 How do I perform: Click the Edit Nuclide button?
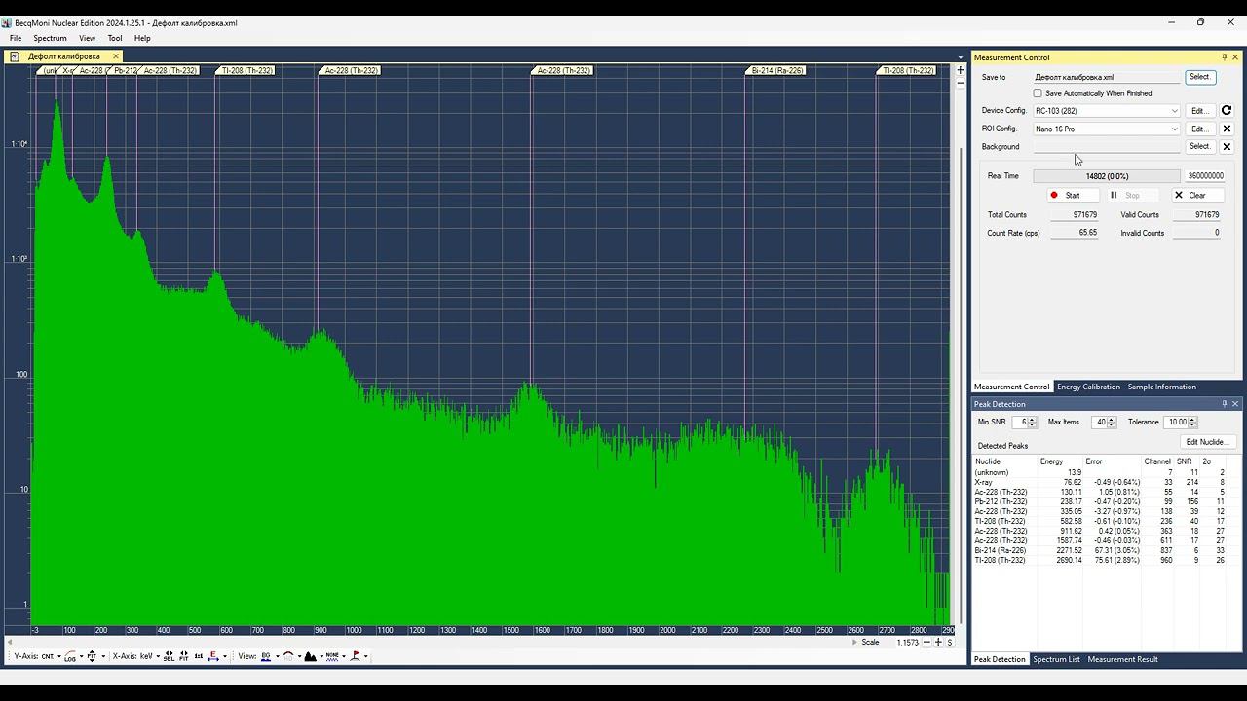[x=1207, y=442]
